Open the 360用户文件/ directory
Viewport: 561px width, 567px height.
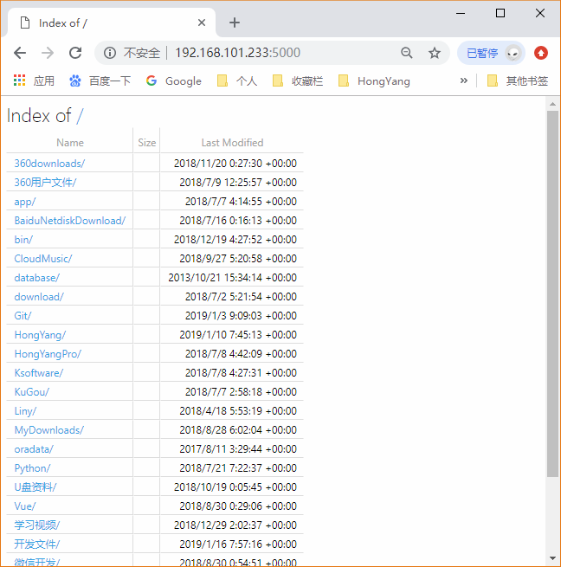pos(45,183)
